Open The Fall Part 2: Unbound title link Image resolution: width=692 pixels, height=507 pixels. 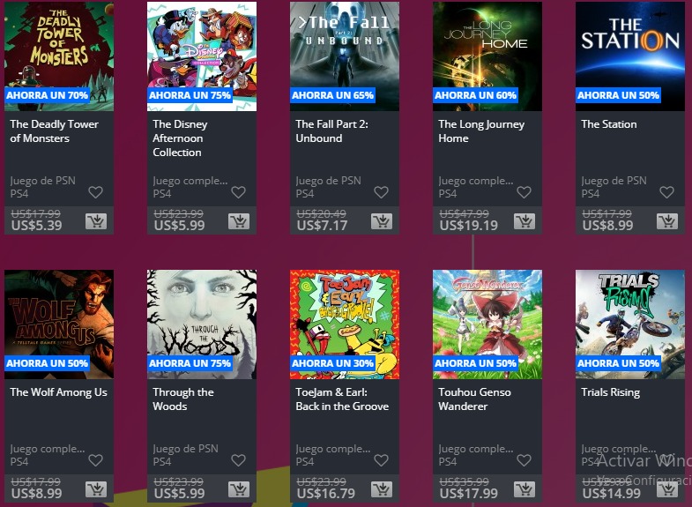[x=331, y=131]
